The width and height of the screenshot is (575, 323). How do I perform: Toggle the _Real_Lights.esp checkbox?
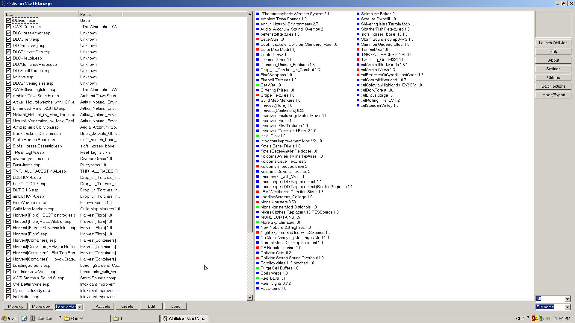[x=8, y=152]
